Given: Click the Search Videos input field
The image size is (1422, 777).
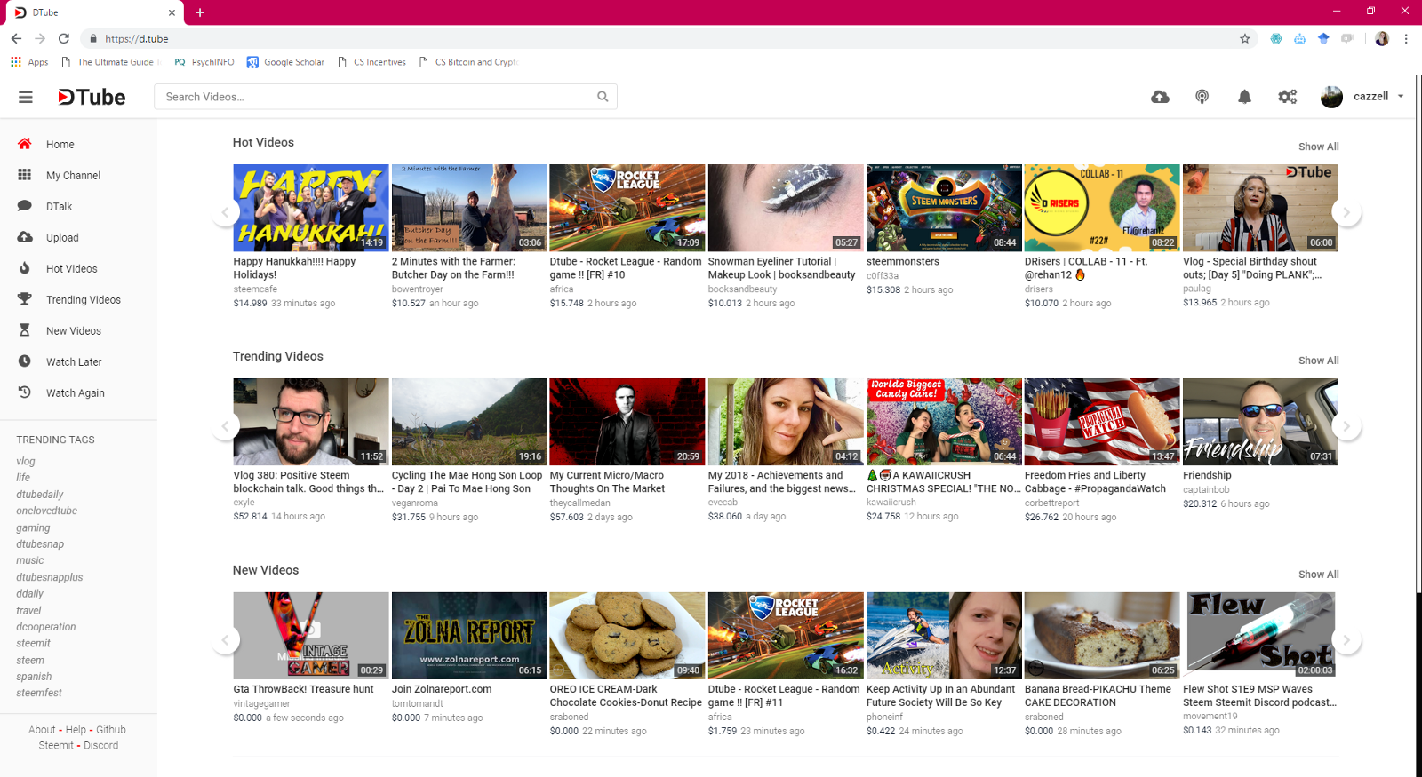Looking at the screenshot, I should pos(373,97).
